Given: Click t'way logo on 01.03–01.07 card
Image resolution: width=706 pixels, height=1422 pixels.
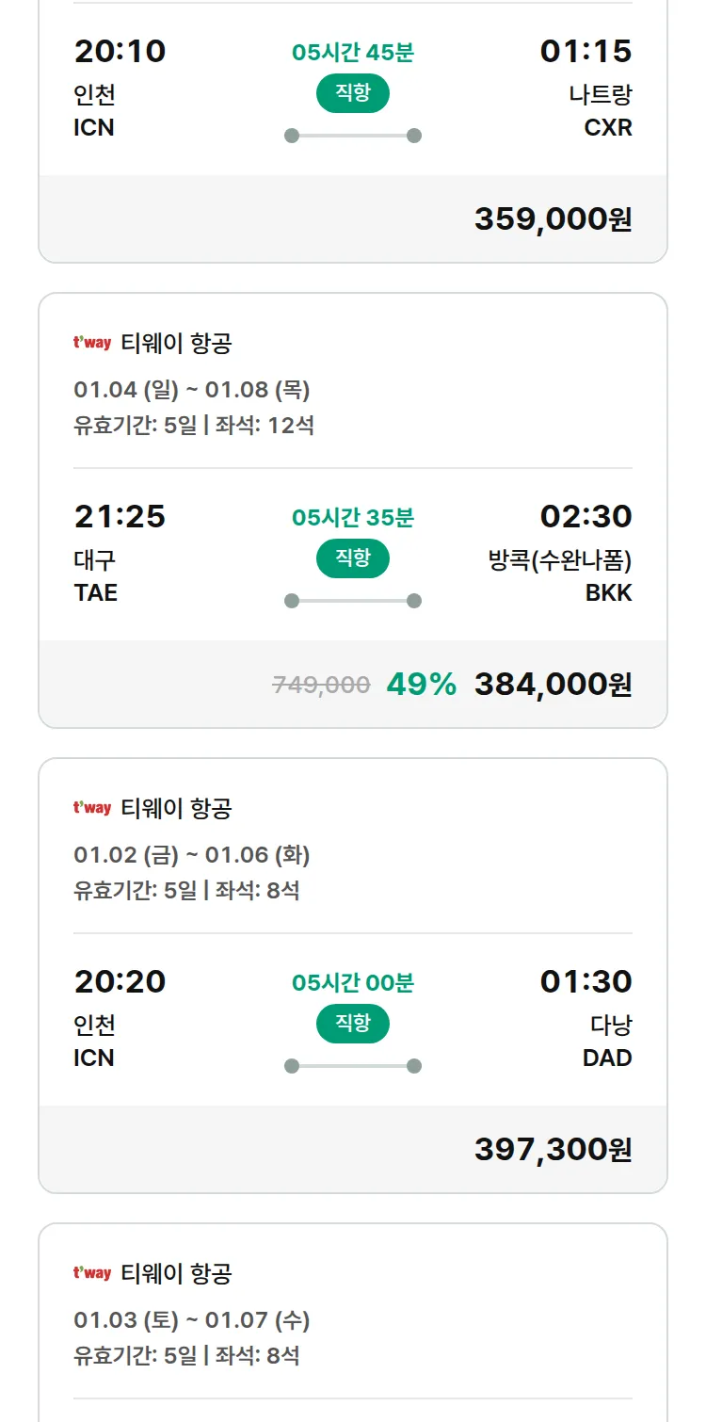Looking at the screenshot, I should click(x=92, y=1273).
